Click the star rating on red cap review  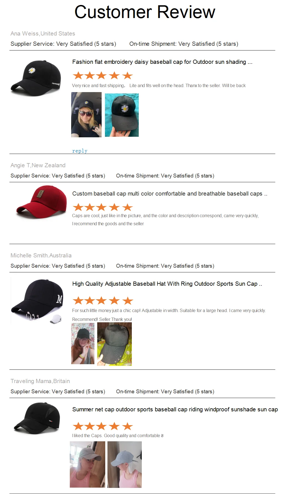pos(103,207)
